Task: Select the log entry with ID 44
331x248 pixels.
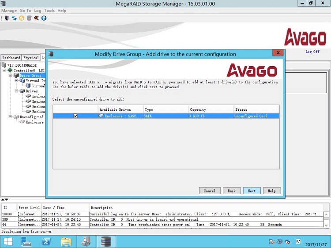Action: tap(162, 225)
